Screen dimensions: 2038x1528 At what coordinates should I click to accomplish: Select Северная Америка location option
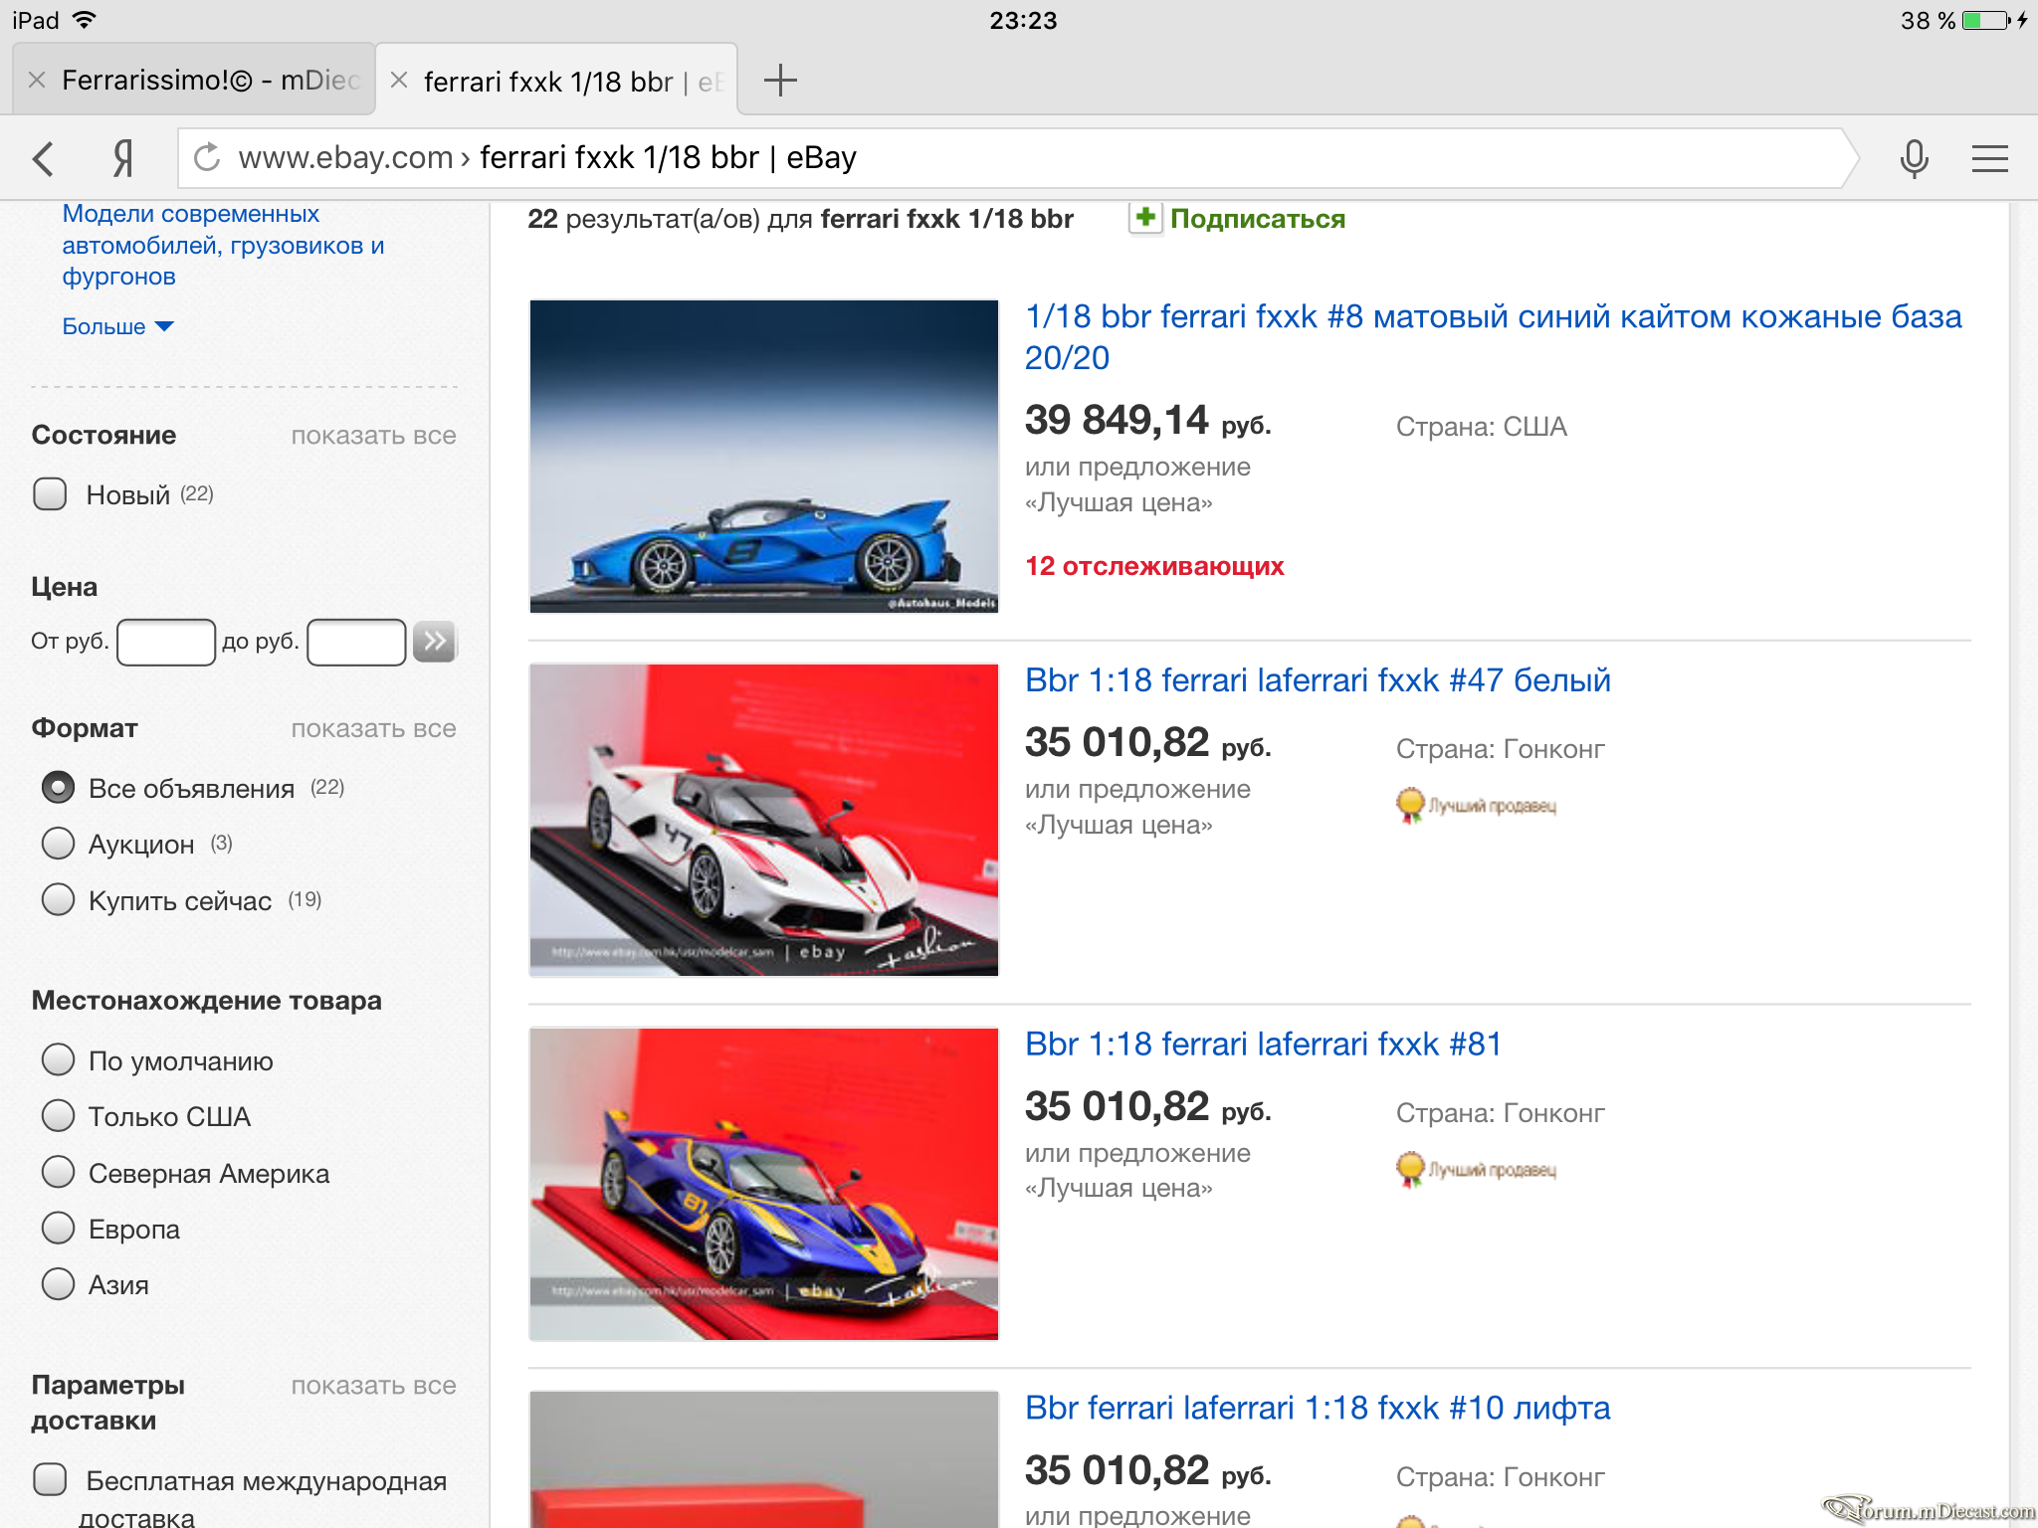(x=59, y=1173)
